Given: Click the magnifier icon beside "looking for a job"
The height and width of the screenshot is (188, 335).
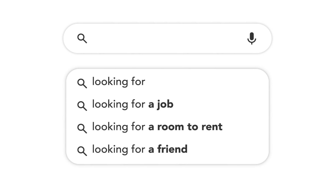Looking at the screenshot, I should [x=82, y=106].
